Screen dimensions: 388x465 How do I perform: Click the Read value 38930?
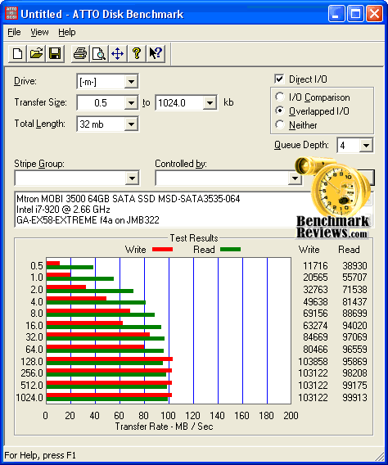pos(354,265)
